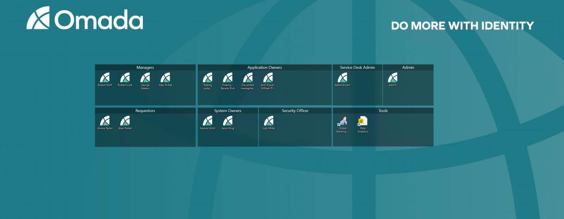The width and height of the screenshot is (564, 219).
Task: Click the Jason King shortcut icon
Action: (227, 123)
